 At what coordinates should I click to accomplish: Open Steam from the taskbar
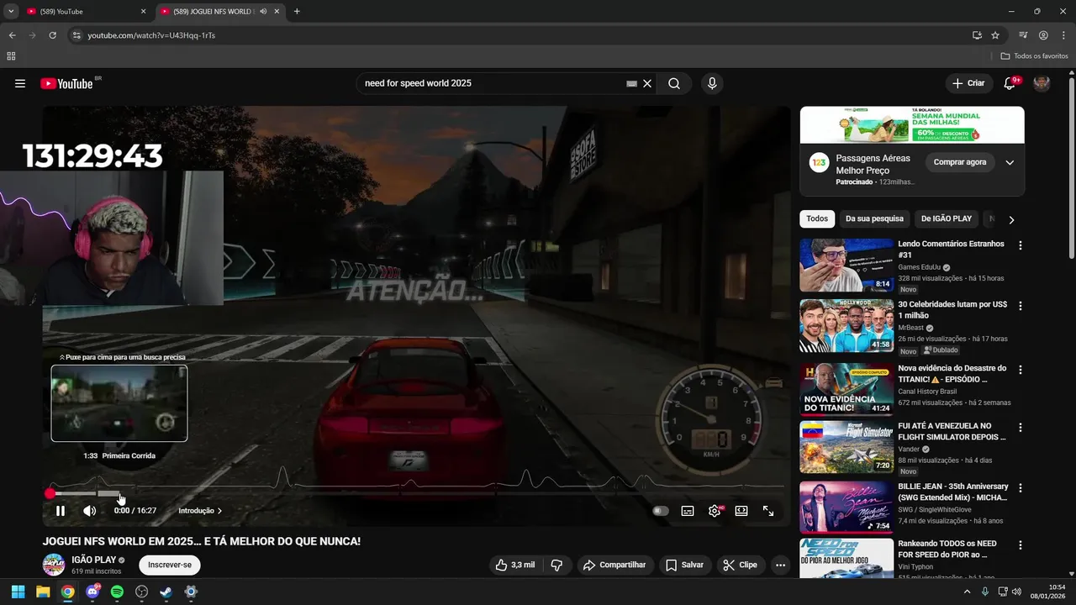166,592
